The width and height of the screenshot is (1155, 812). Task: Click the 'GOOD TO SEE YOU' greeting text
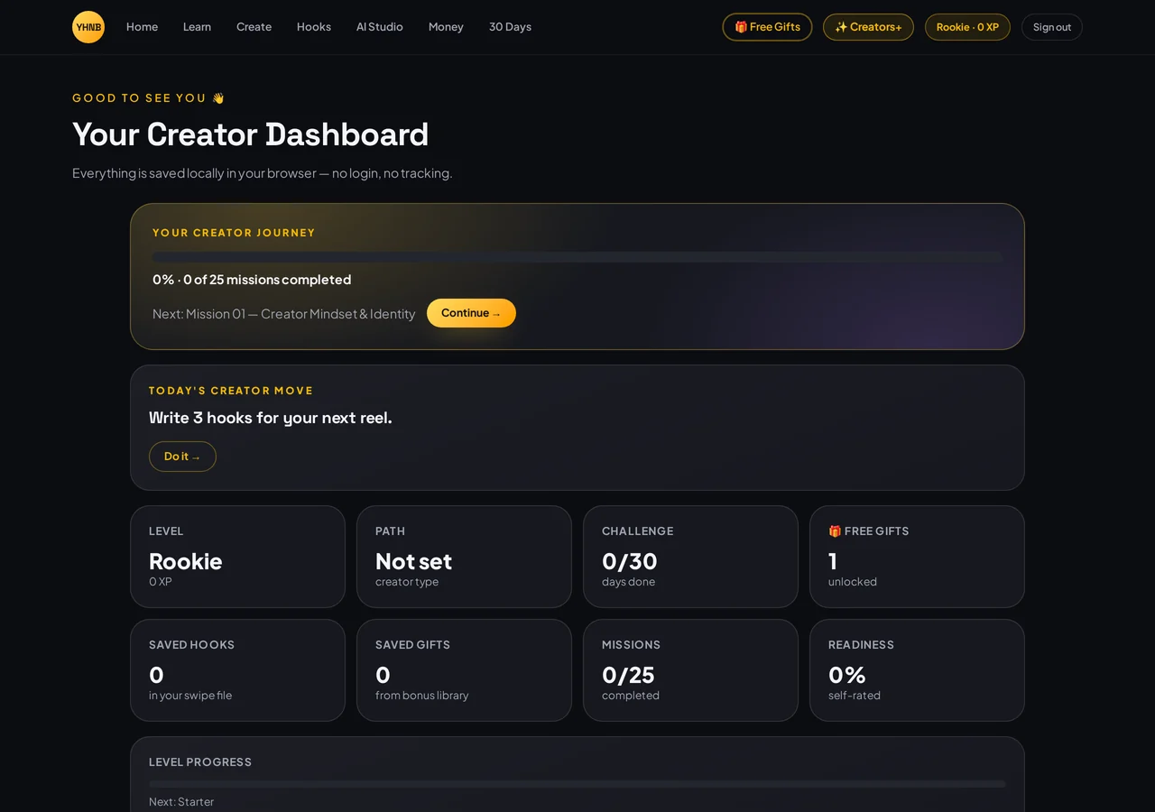148,98
